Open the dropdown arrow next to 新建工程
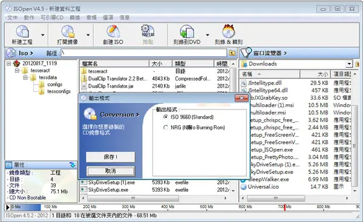This screenshot has height=222, width=363. [x=43, y=35]
